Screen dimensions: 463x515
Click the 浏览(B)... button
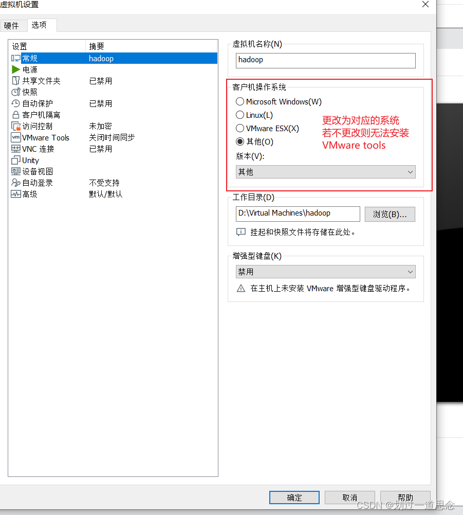point(390,214)
